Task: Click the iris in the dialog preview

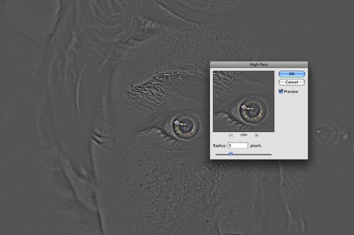Action: [x=253, y=110]
